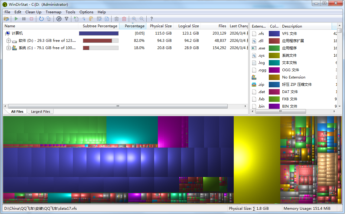Open the Clean Up menu
The height and width of the screenshot is (214, 345).
tap(33, 12)
